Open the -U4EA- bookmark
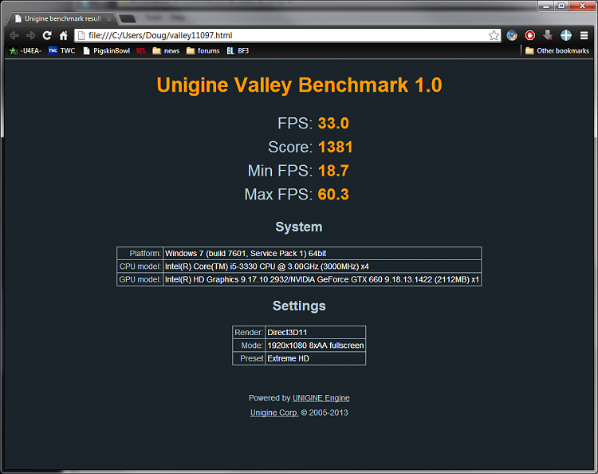 [x=26, y=51]
